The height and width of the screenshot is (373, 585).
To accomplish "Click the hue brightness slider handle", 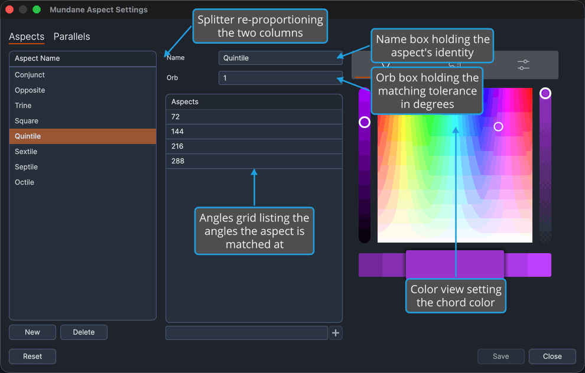I will pyautogui.click(x=365, y=122).
